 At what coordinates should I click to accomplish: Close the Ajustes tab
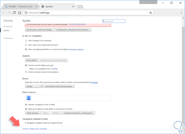coord(73,7)
